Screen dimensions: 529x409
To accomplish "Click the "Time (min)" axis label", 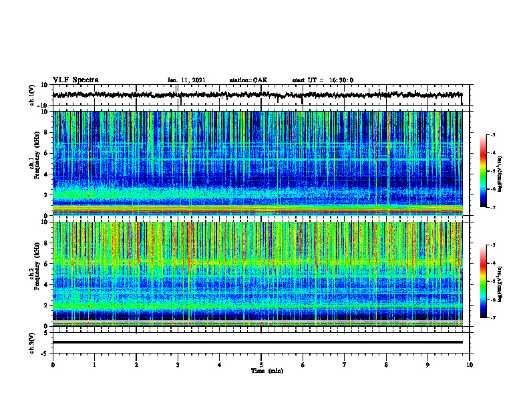I will 267,371.
